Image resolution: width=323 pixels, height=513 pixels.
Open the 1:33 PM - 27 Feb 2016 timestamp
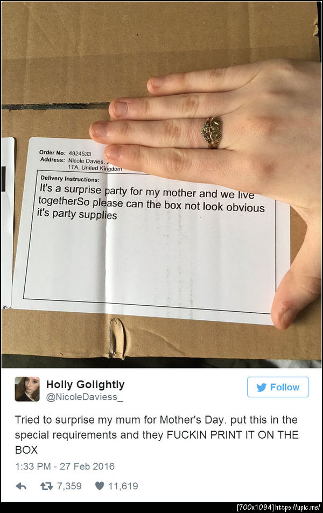coord(65,466)
